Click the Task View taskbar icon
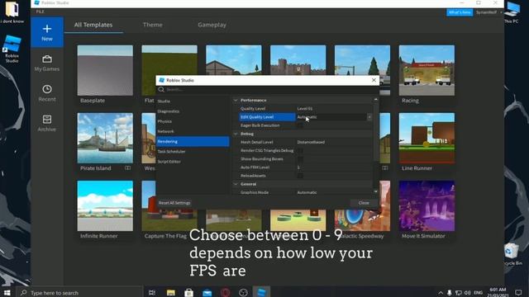Viewport: 529px width, 297px height. click(x=152, y=293)
